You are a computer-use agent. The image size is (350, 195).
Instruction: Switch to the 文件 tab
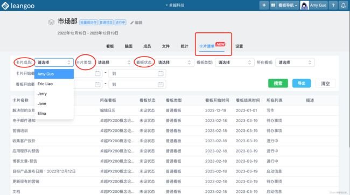166,46
